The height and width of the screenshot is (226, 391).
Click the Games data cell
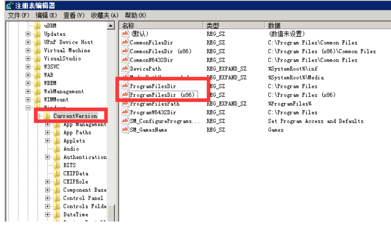point(276,130)
